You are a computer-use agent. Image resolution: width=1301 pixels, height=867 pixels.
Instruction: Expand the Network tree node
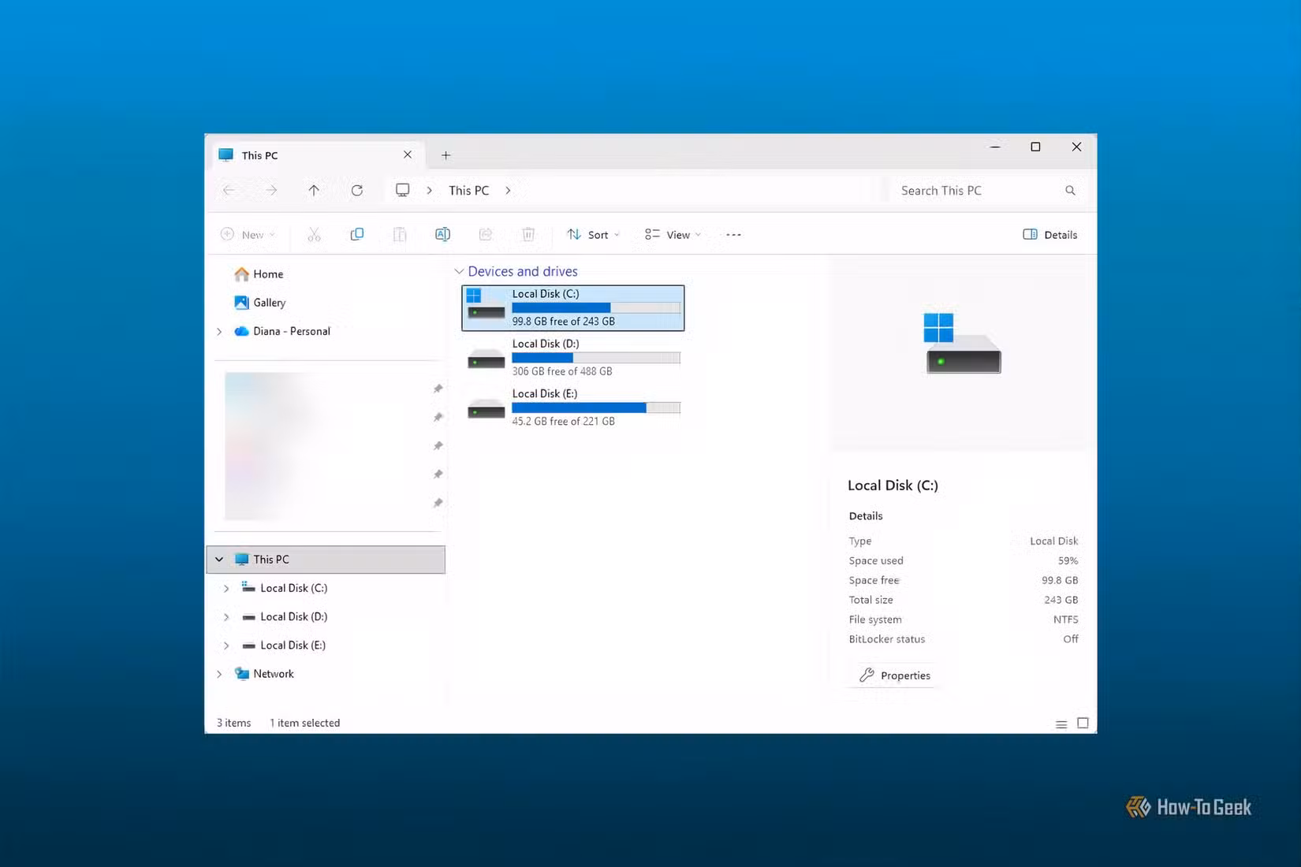pyautogui.click(x=219, y=674)
